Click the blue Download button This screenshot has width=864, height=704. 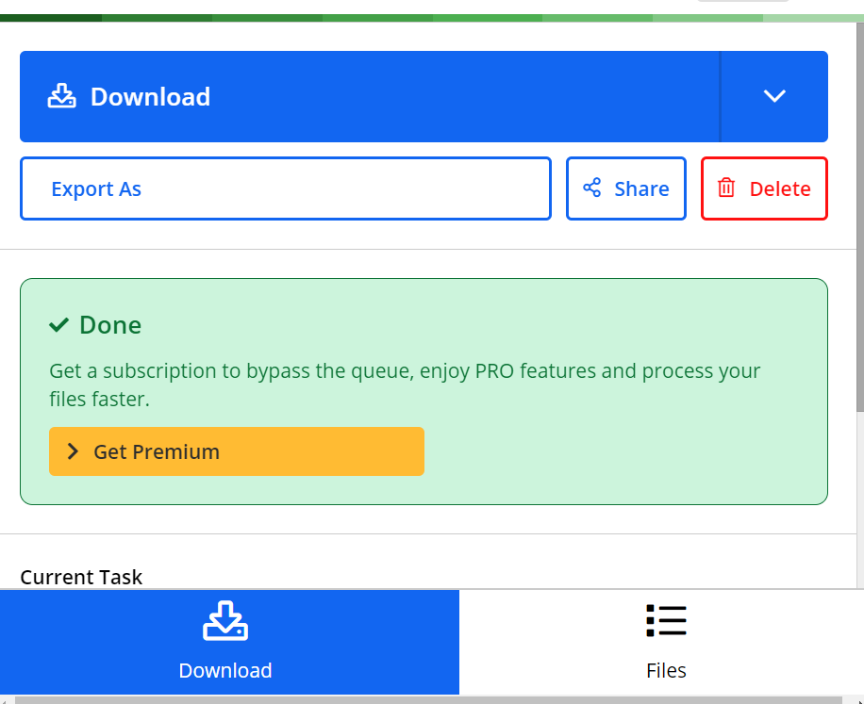pos(370,96)
